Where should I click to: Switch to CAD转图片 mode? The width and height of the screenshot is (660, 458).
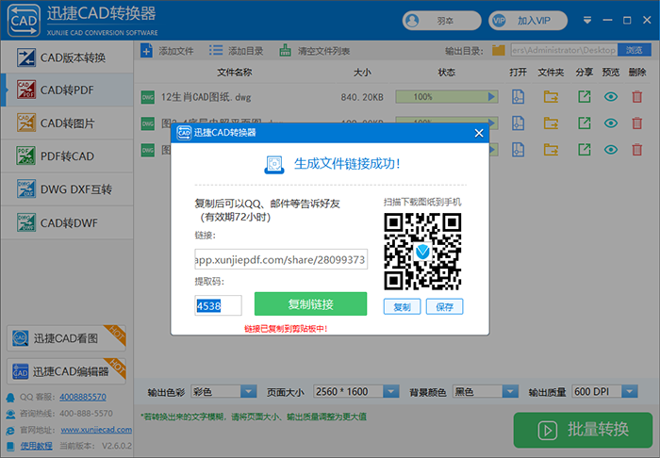67,123
